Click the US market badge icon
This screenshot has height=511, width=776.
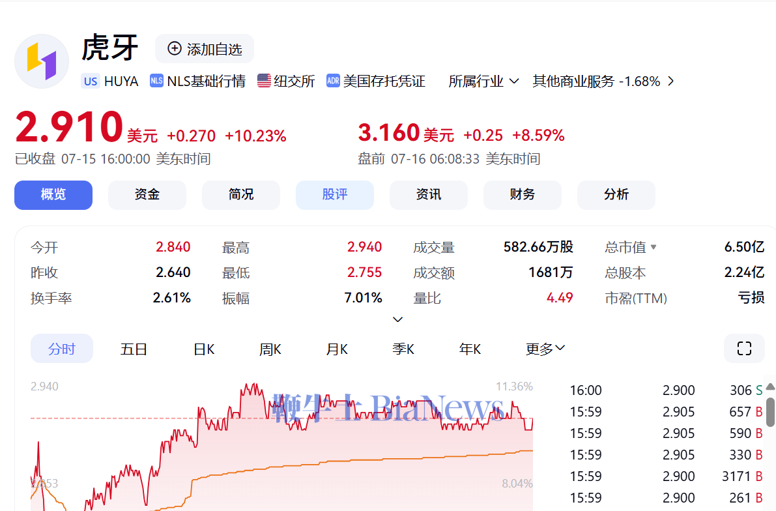tap(91, 81)
